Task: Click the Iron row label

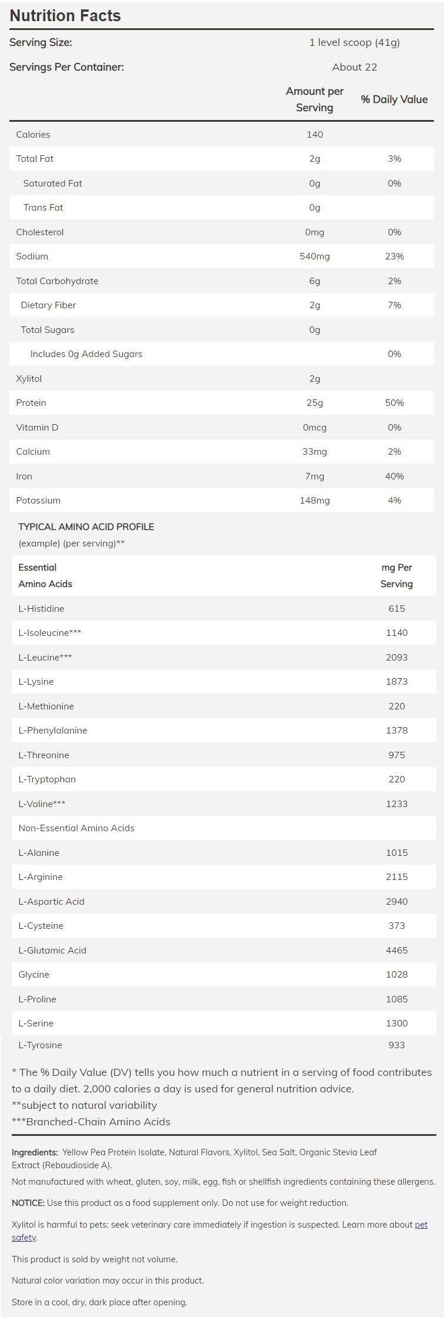Action: point(24,476)
